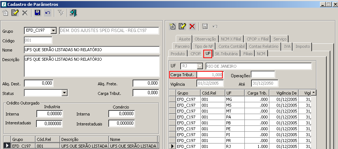
Task: Go to the Contas Relatório tab
Action: 264,46
